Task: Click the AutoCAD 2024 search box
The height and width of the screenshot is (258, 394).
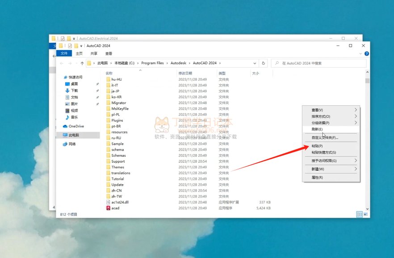Action: pyautogui.click(x=319, y=63)
